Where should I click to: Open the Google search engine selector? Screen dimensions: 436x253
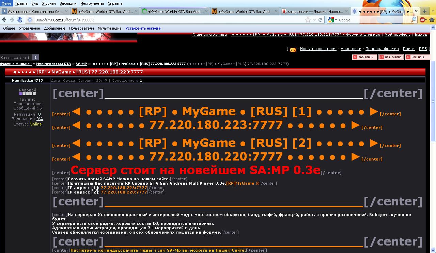[332, 20]
